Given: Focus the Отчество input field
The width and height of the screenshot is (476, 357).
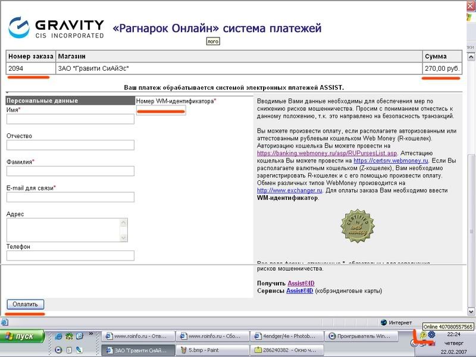Looking at the screenshot, I should (x=70, y=145).
